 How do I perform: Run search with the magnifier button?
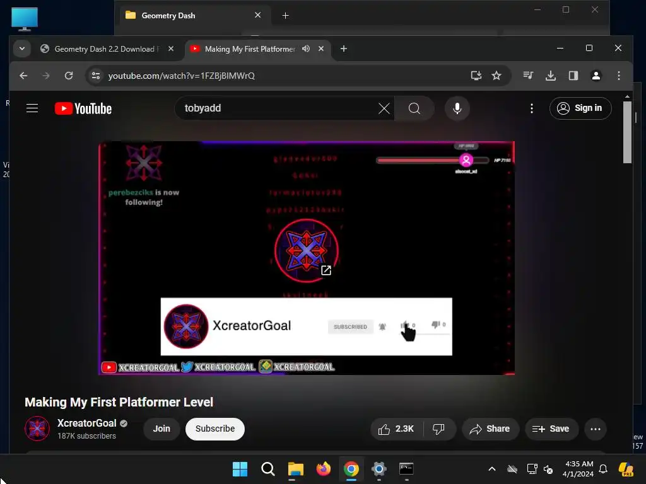[x=414, y=108]
